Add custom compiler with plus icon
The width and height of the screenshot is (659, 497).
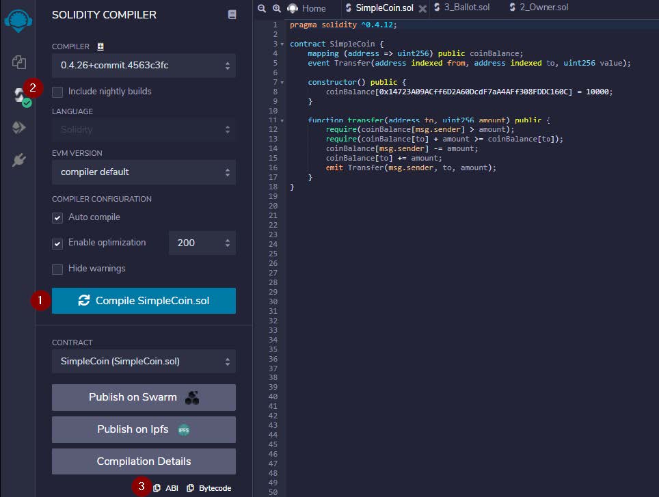(x=100, y=46)
